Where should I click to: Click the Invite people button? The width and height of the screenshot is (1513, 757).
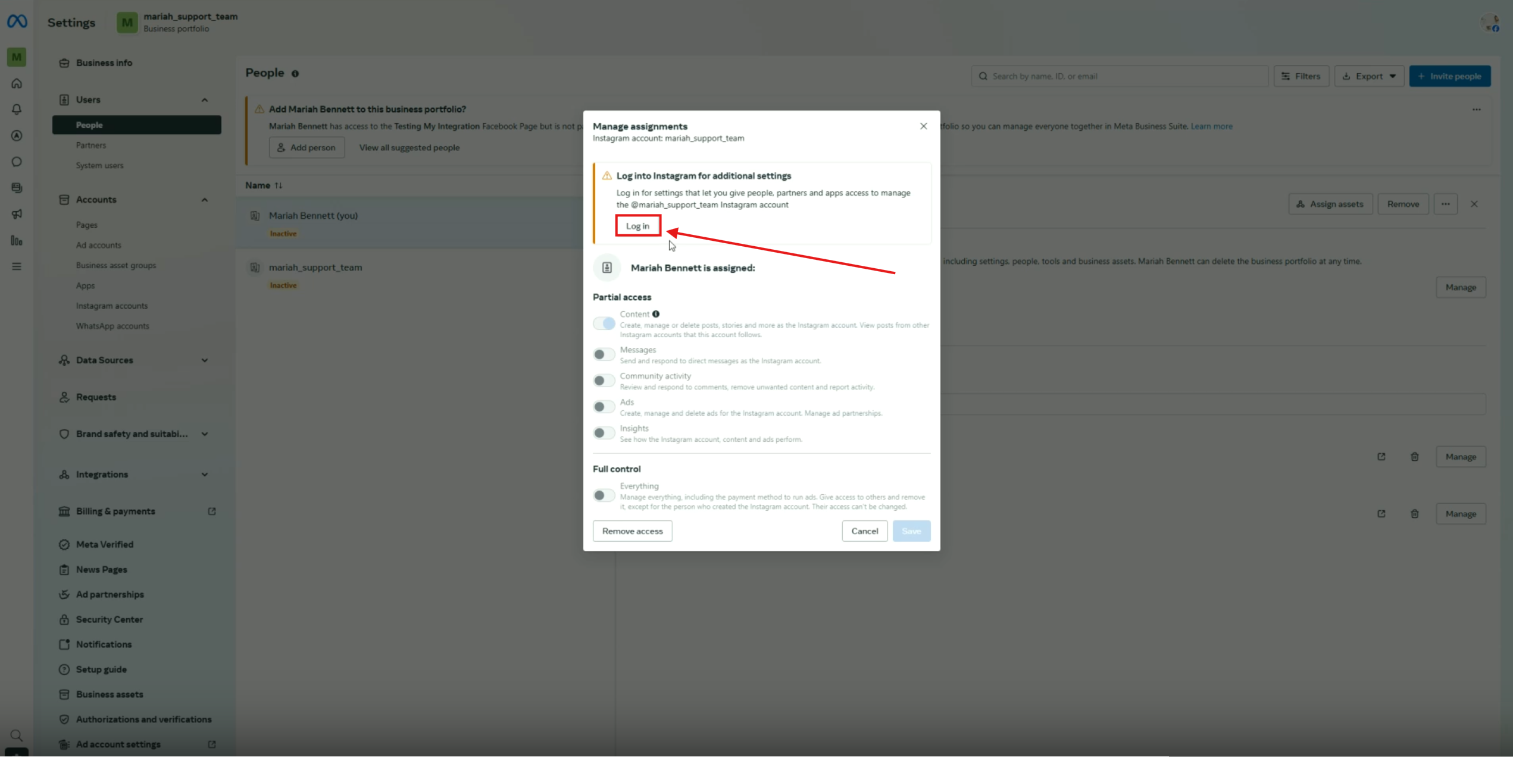coord(1450,76)
